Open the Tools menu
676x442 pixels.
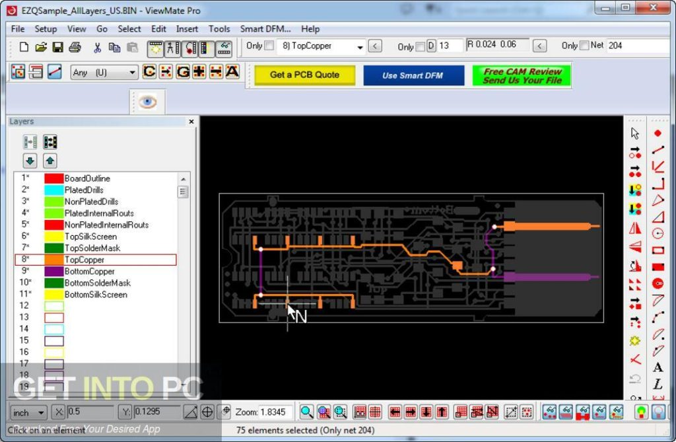pyautogui.click(x=219, y=29)
